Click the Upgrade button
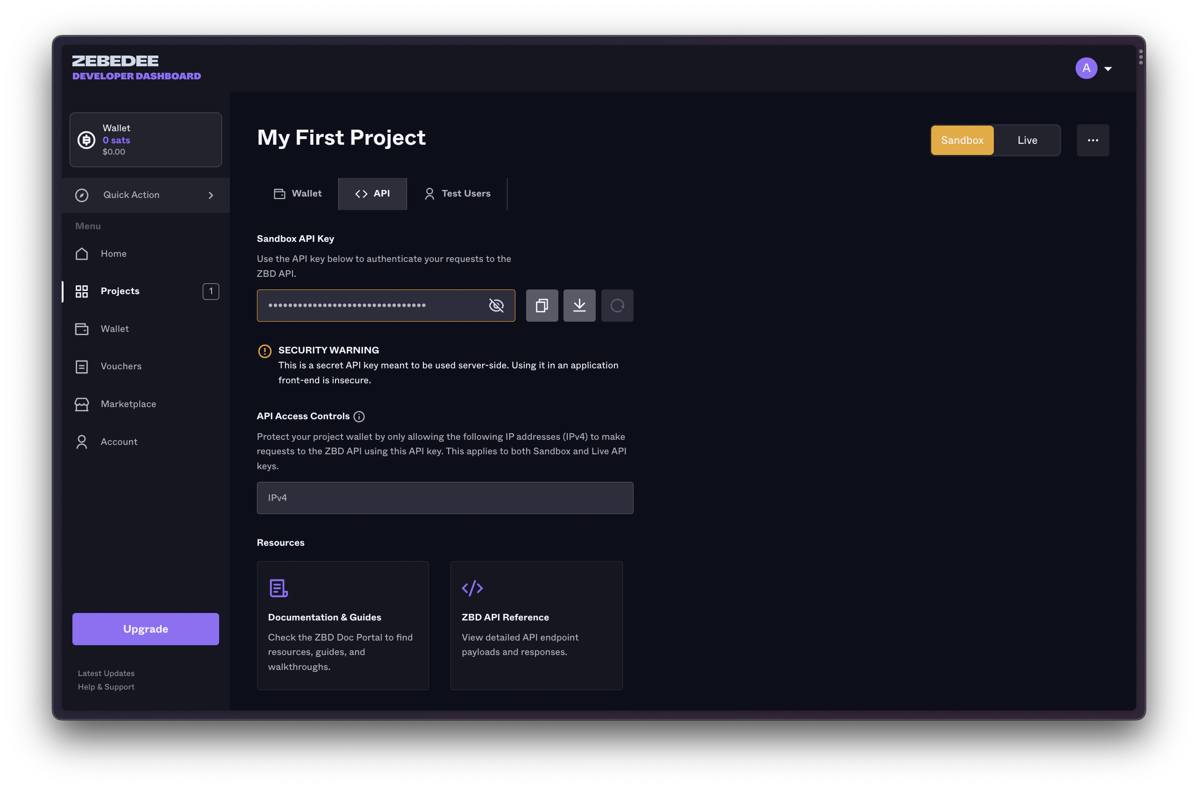1198x789 pixels. (x=145, y=628)
